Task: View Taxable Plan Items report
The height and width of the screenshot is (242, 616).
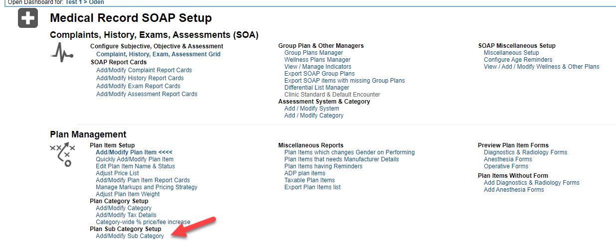Action: point(309,180)
